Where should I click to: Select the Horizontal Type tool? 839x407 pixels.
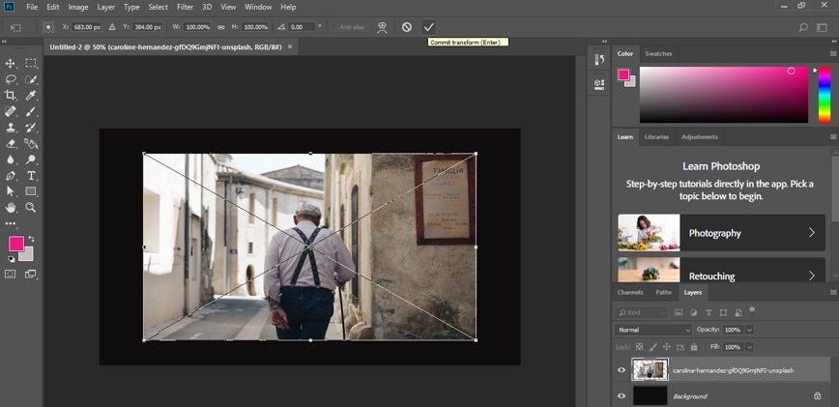(31, 176)
